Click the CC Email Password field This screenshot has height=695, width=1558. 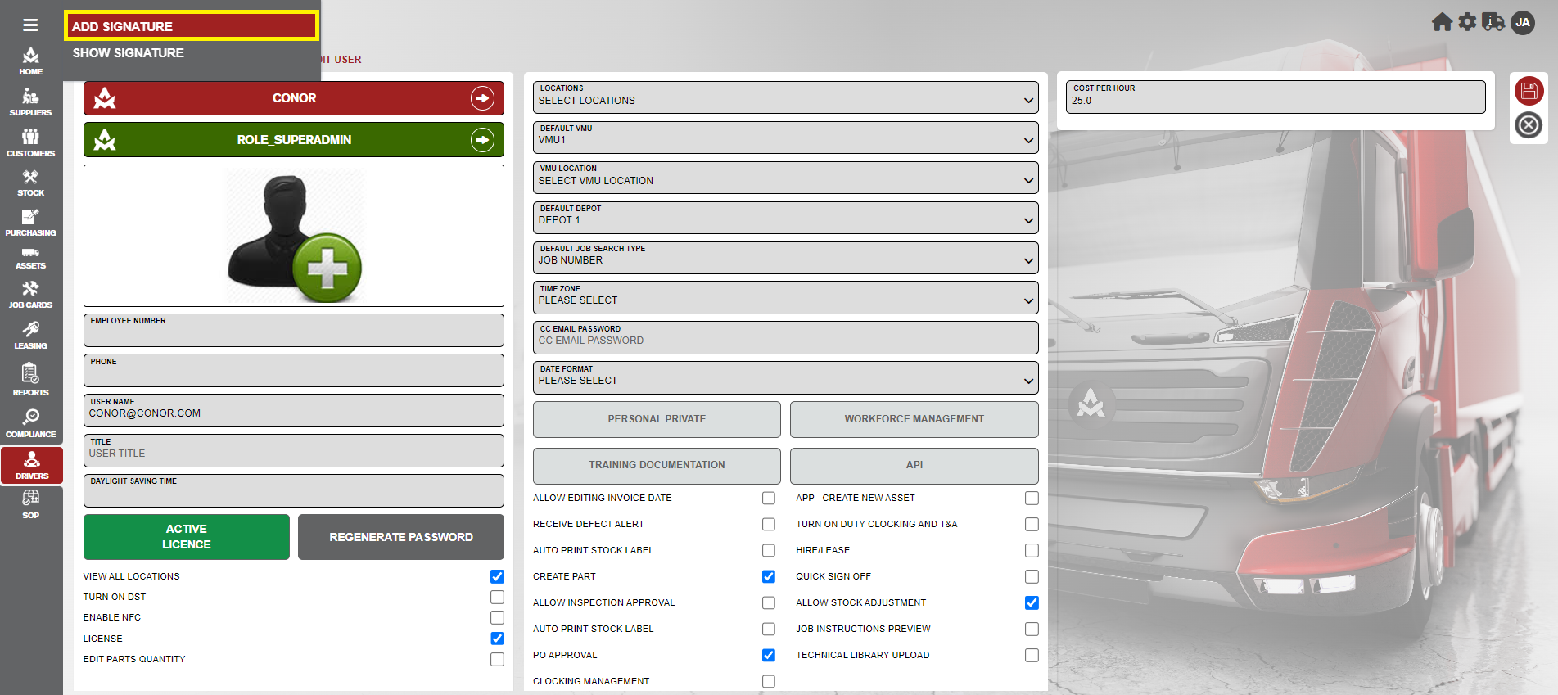(785, 337)
